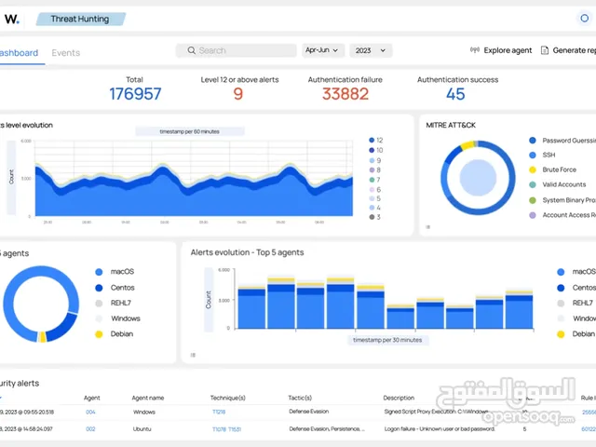
Task: Select REHL7 in Top 5 agents legend
Action: click(x=114, y=303)
